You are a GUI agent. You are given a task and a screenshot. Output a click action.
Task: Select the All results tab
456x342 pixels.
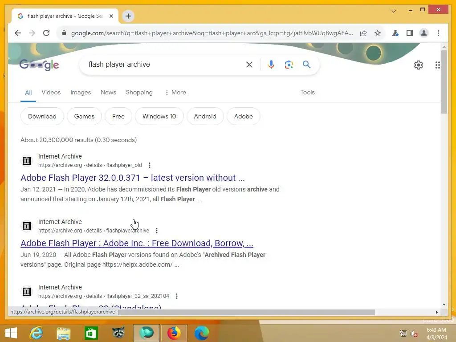(28, 93)
